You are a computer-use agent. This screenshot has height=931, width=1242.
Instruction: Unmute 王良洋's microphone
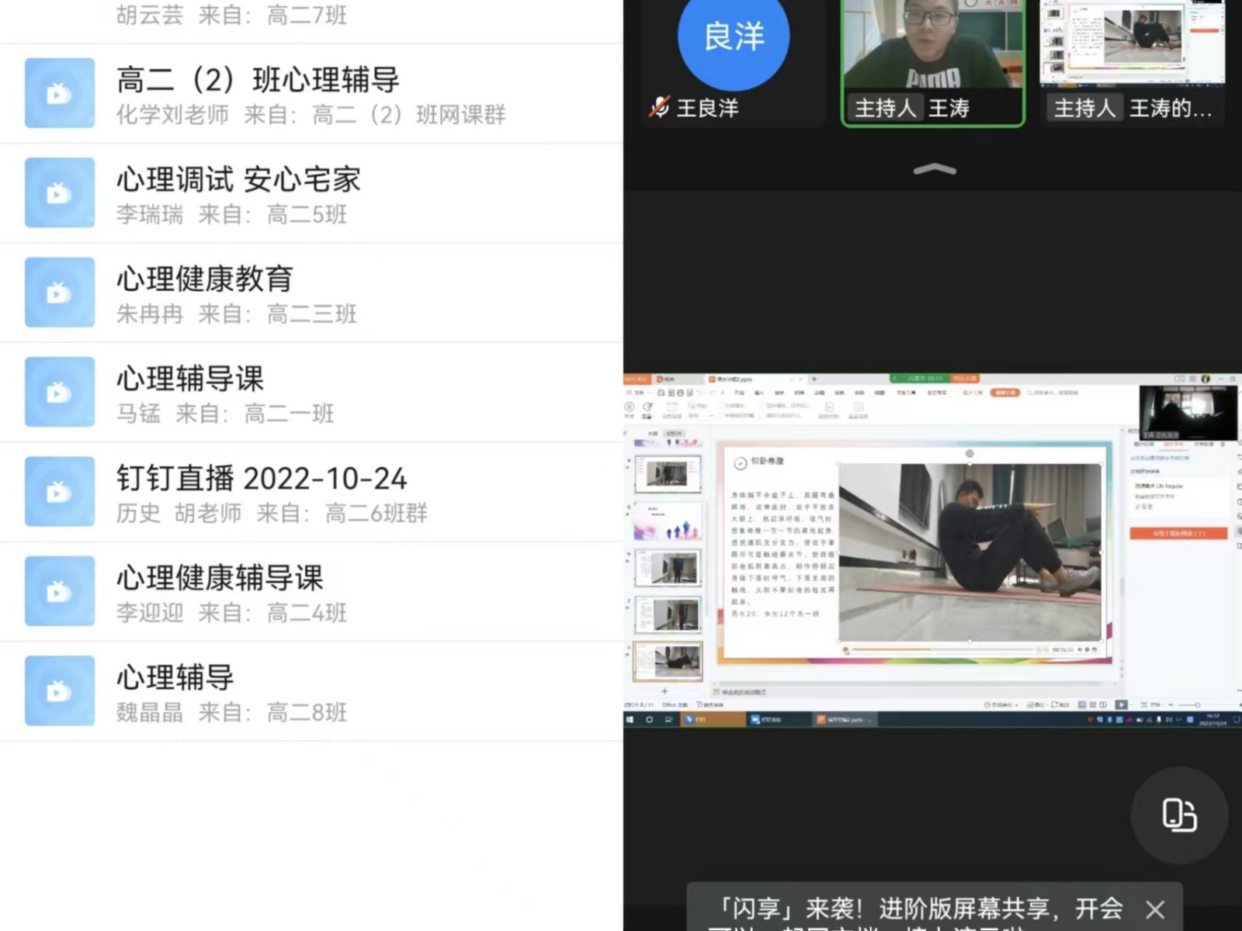point(657,108)
